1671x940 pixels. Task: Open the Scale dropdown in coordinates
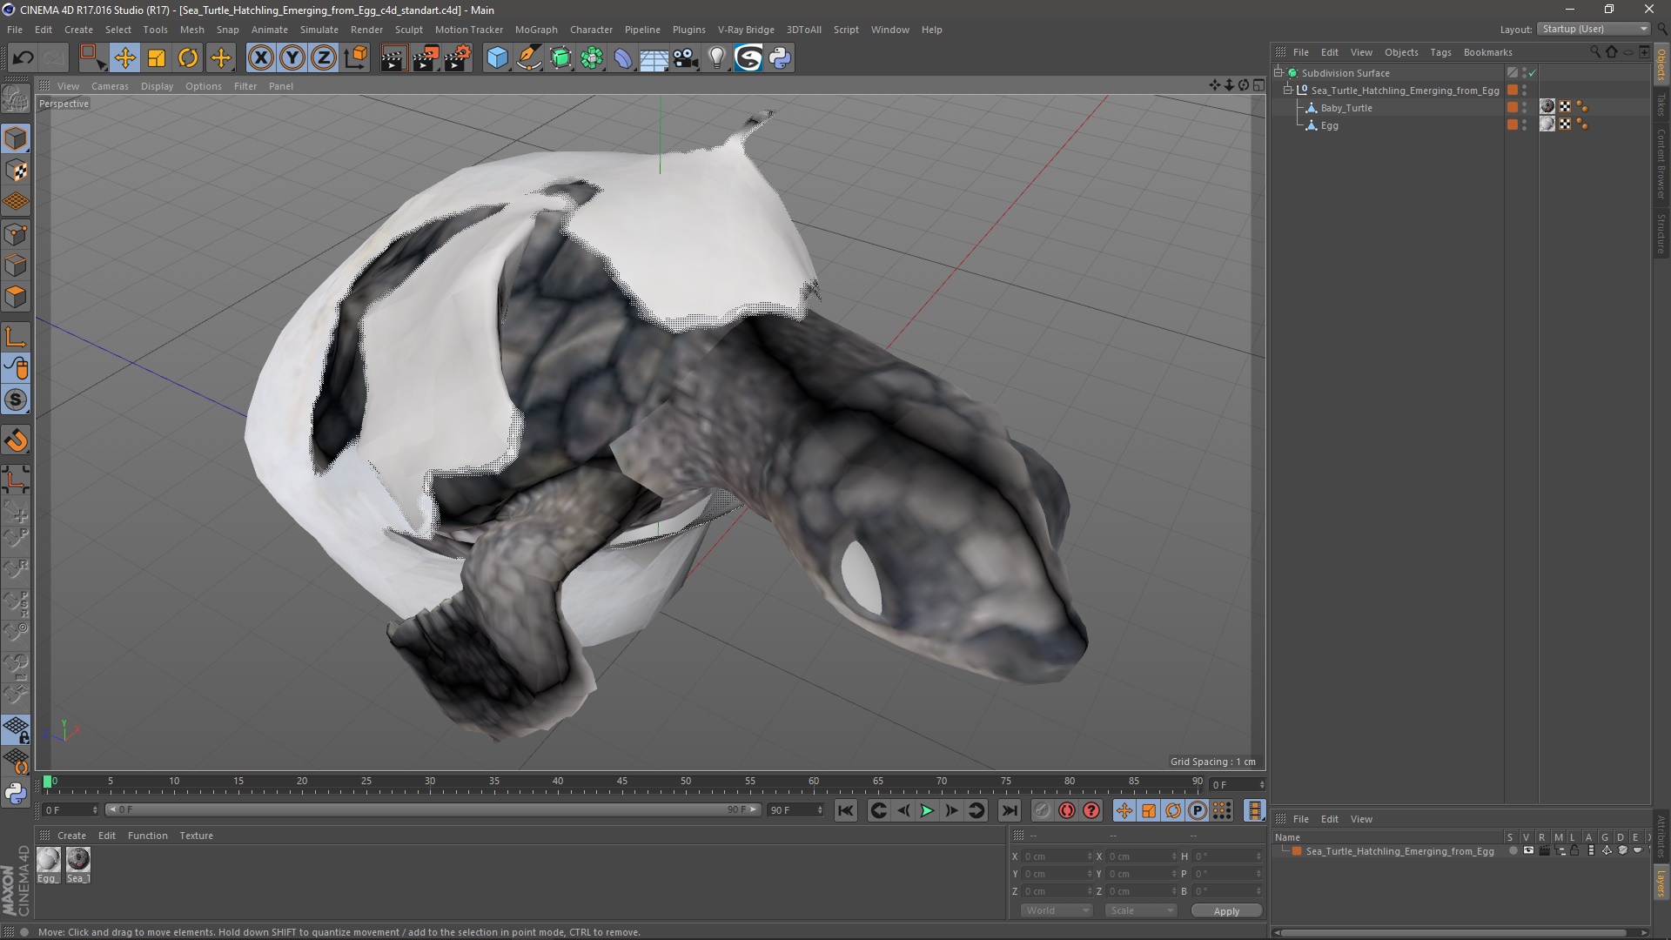[1140, 910]
